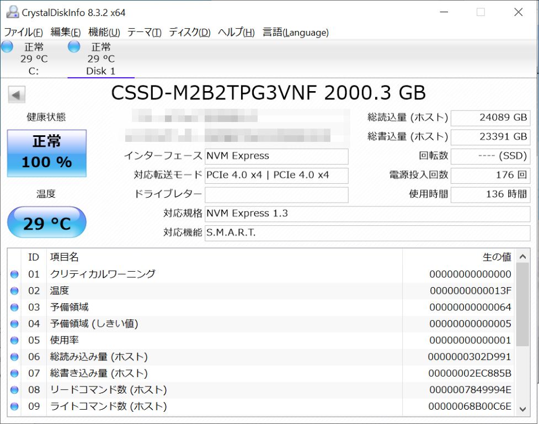Open the 機能(U) menu
Image resolution: width=539 pixels, height=424 pixels.
tap(104, 33)
